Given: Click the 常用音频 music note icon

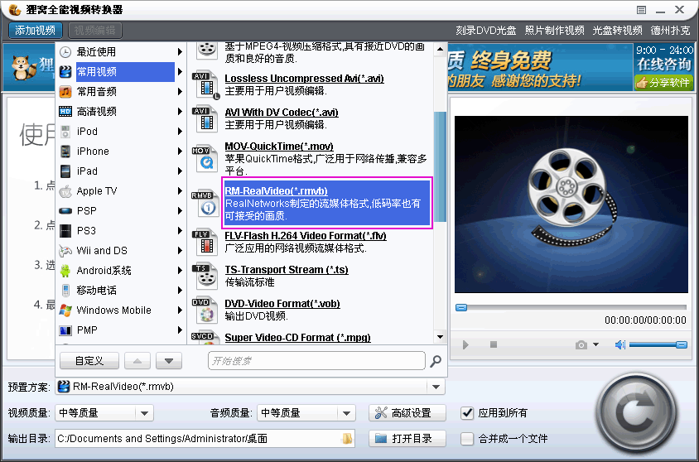Looking at the screenshot, I should [x=65, y=92].
